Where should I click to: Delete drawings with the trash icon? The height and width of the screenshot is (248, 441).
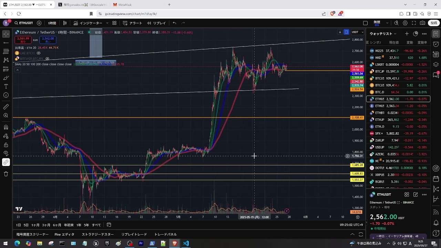(6, 174)
